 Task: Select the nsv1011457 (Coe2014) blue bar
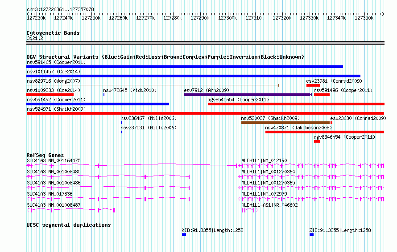194,76
